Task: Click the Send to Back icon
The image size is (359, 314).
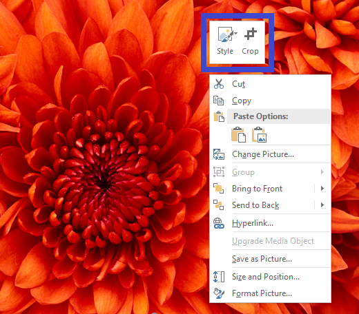Action: pos(218,205)
